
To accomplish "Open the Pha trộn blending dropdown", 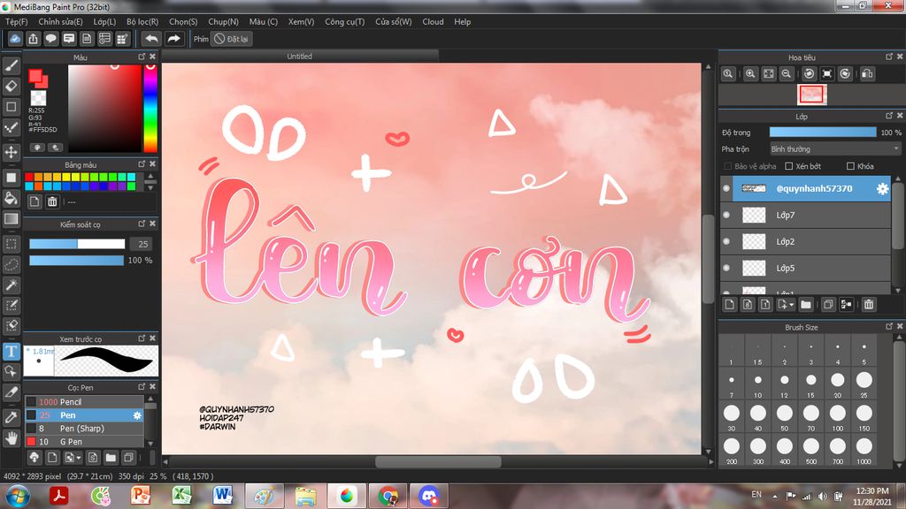I will tap(835, 148).
